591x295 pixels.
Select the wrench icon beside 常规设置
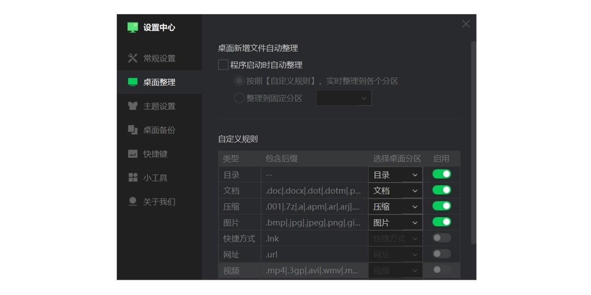132,58
